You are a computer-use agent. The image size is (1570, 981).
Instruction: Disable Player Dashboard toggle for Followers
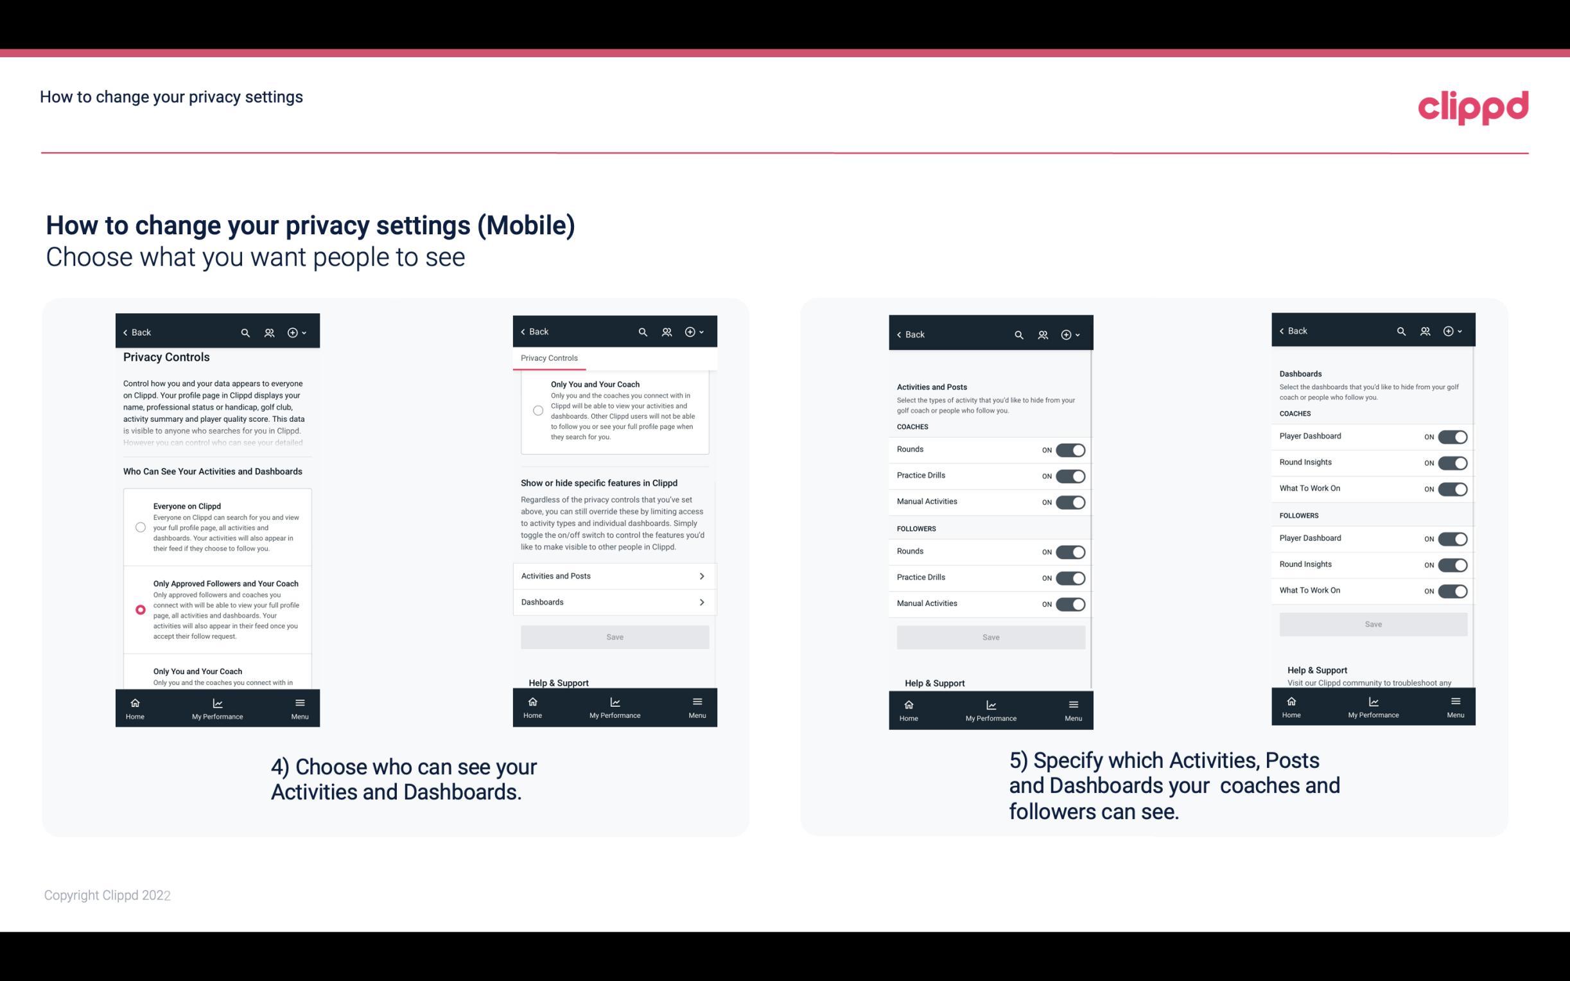click(x=1452, y=538)
